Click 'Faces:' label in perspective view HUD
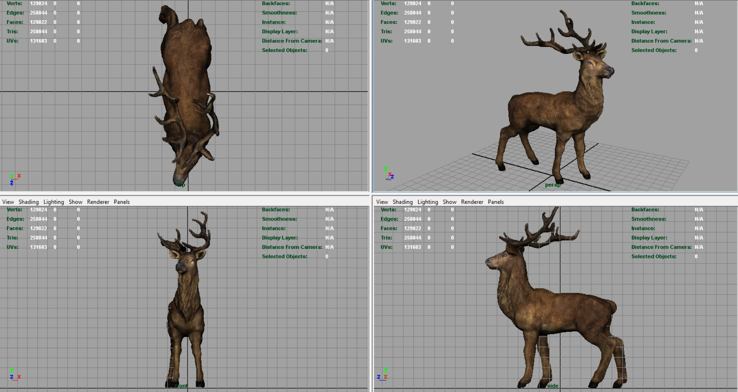738x392 pixels. [389, 22]
